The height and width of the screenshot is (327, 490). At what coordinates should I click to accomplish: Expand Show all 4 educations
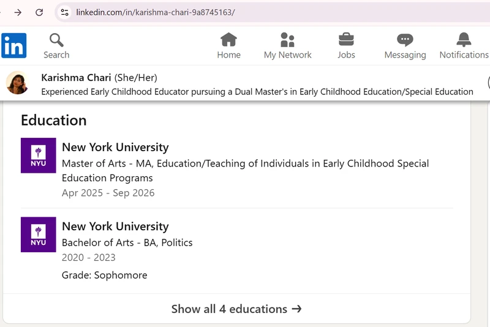coord(236,309)
